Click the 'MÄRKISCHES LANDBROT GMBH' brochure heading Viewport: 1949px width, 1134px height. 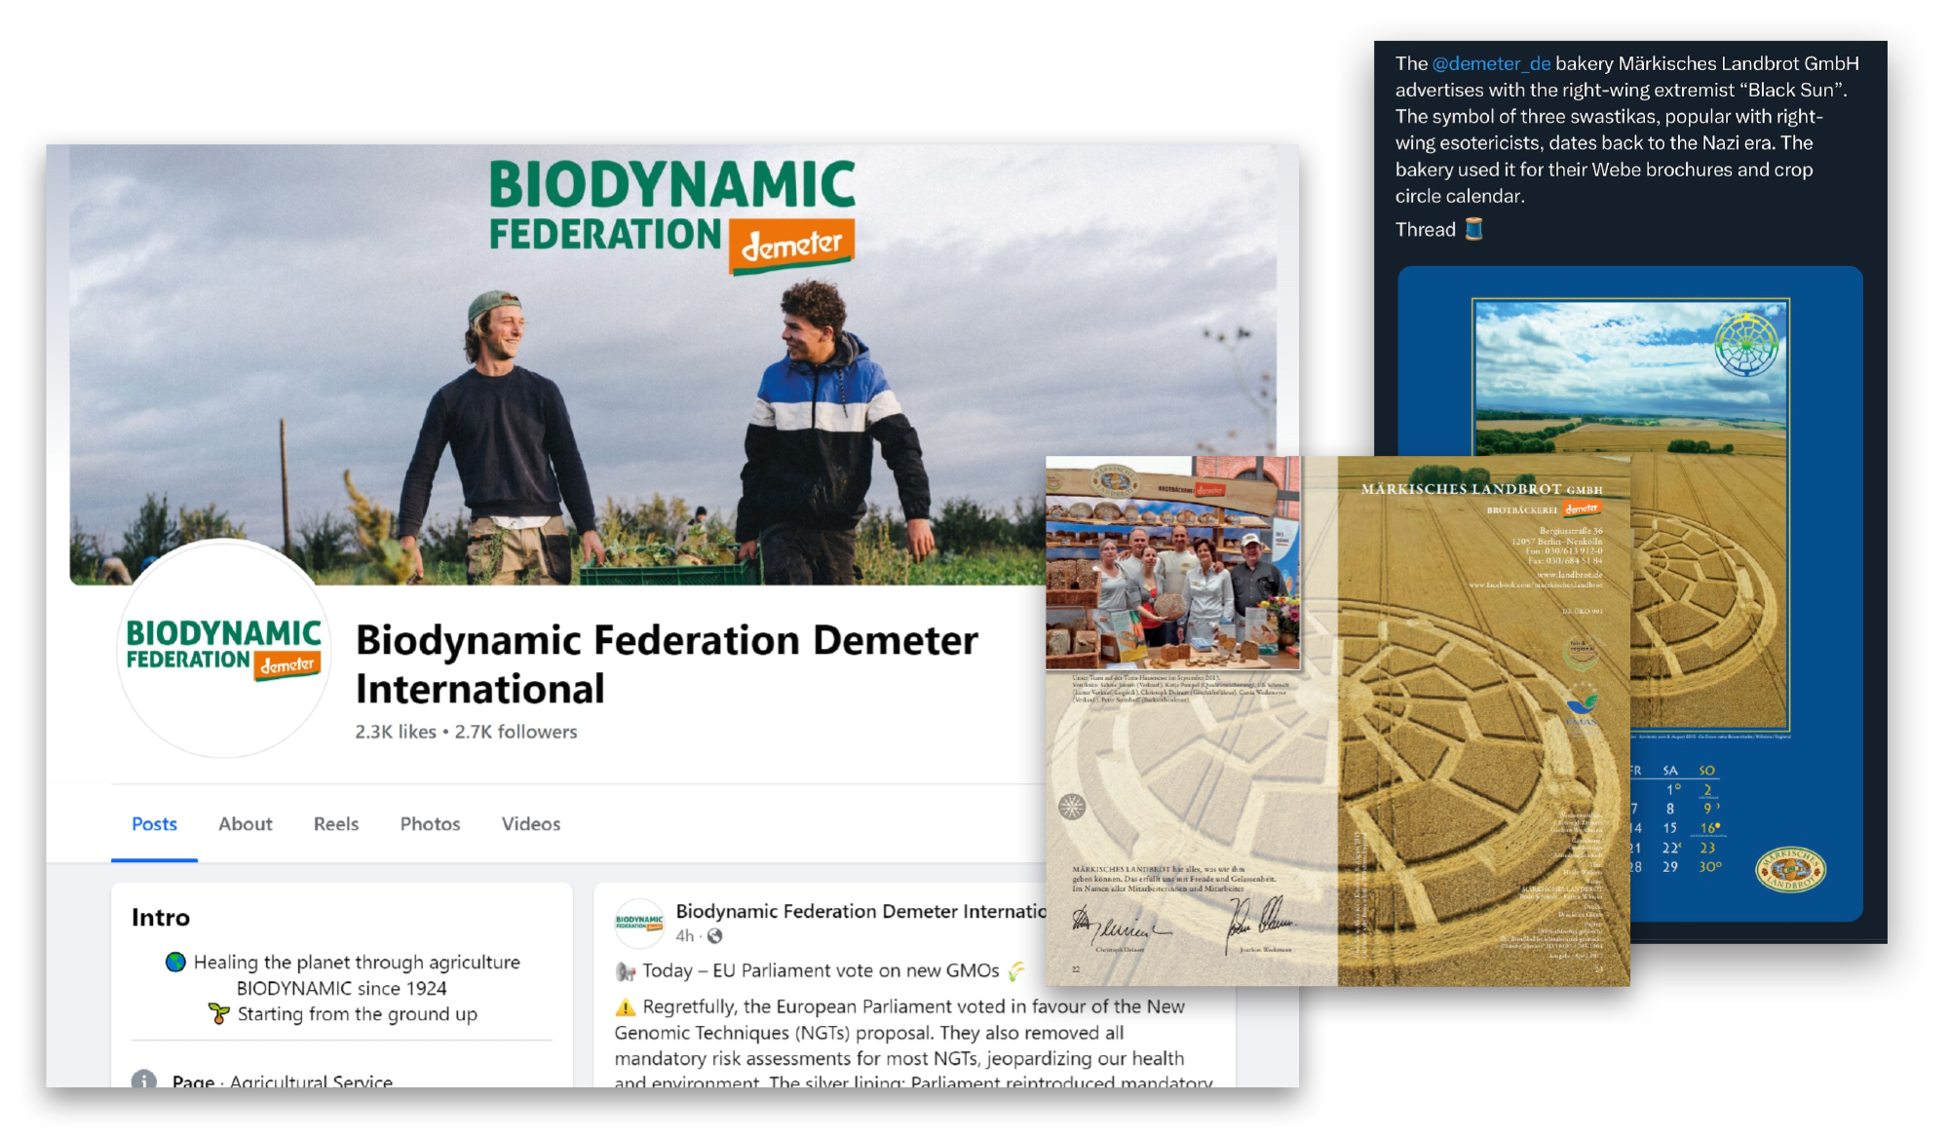[1481, 489]
